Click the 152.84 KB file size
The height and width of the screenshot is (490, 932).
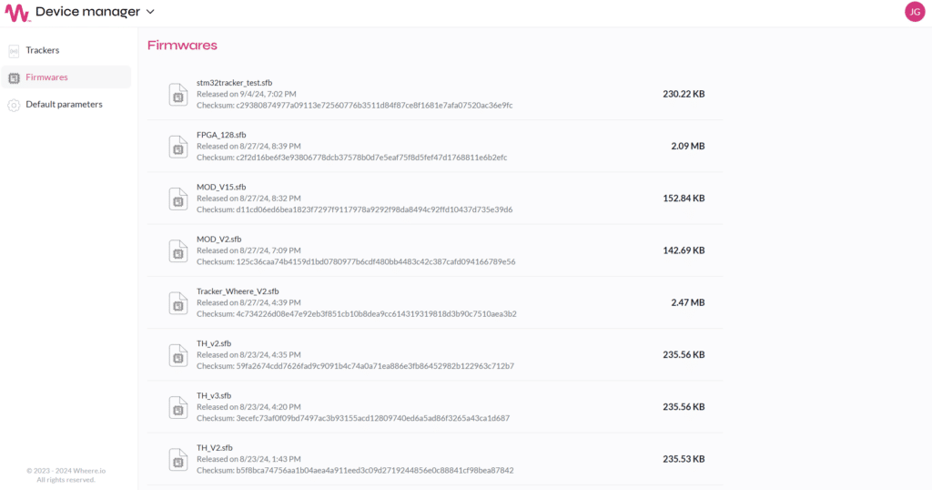(684, 198)
